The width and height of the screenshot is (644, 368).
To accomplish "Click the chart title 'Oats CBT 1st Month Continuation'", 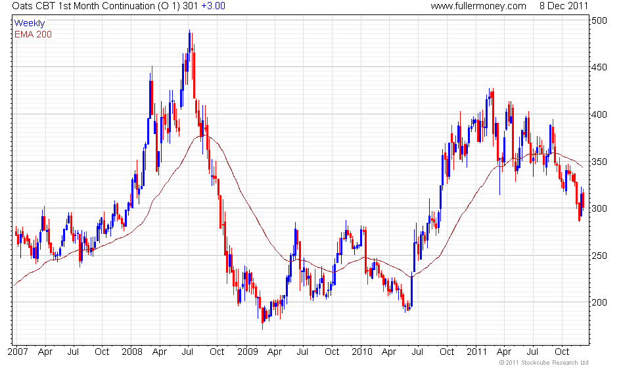I will pos(83,6).
